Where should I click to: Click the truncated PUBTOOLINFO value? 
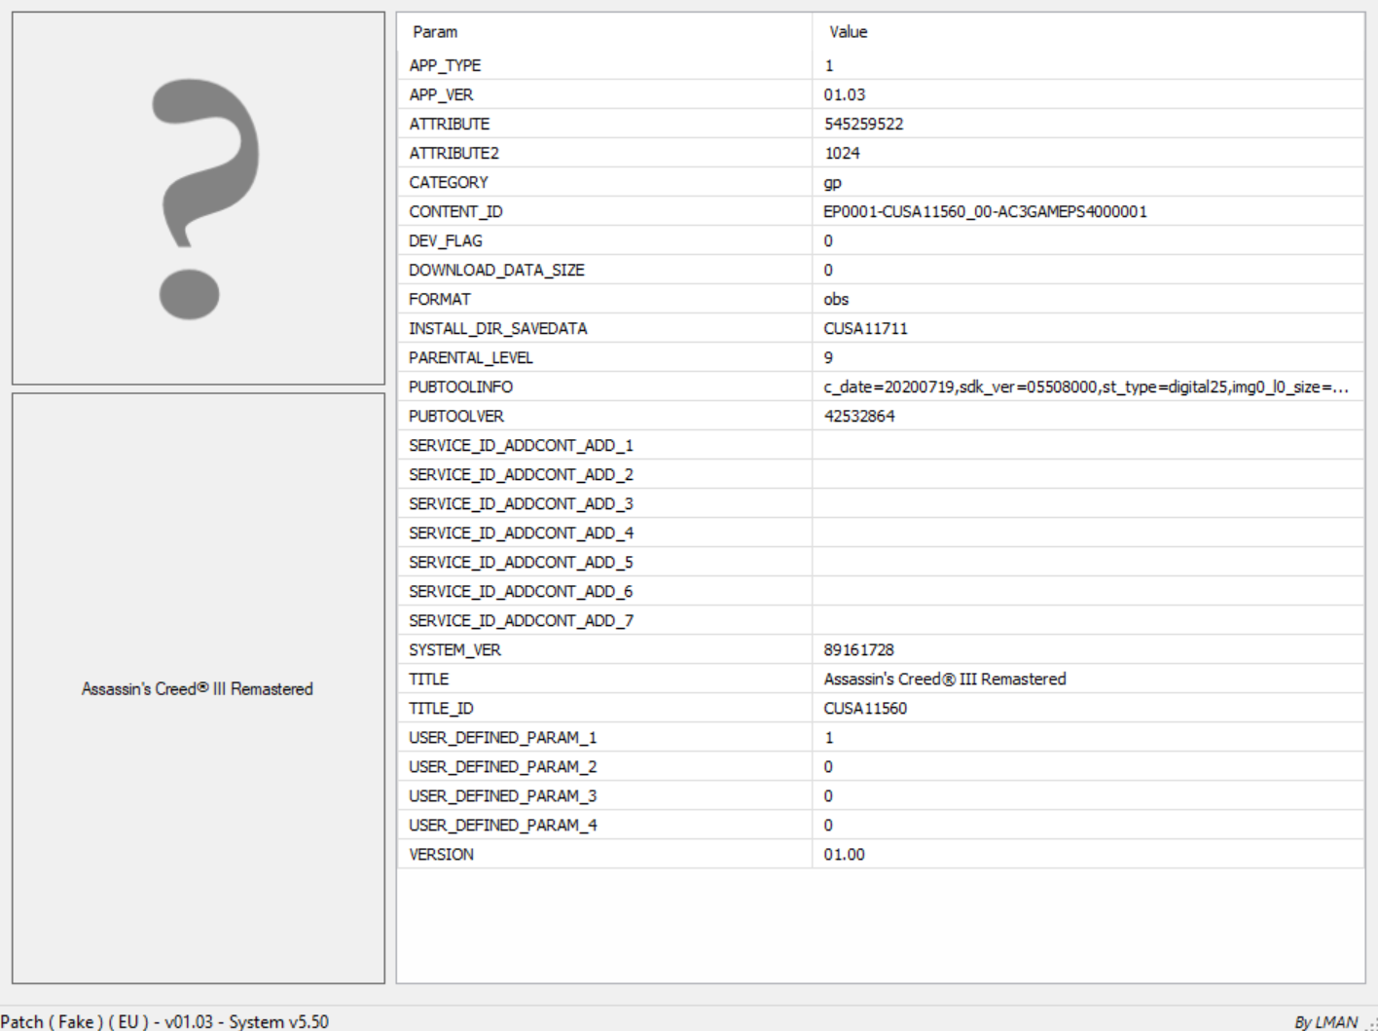click(x=1085, y=387)
